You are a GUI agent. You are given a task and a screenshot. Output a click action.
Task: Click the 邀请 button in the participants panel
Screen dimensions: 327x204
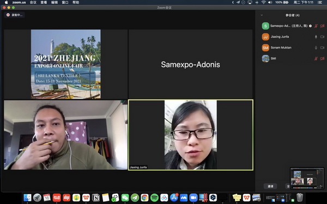270,186
